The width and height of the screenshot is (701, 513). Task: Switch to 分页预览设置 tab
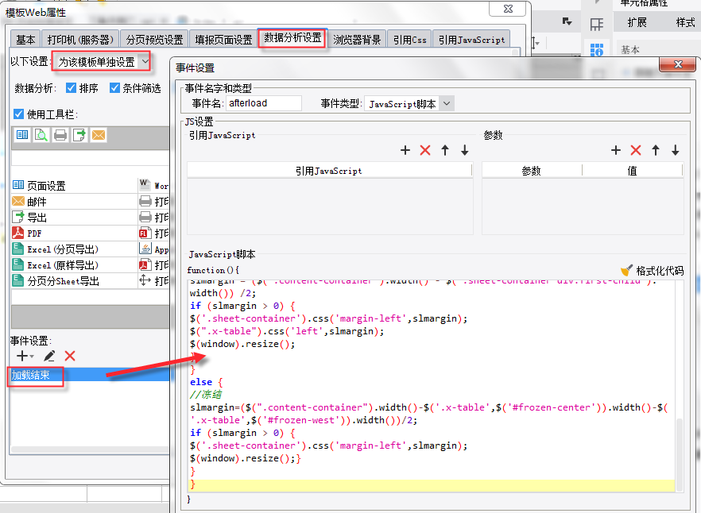click(154, 40)
